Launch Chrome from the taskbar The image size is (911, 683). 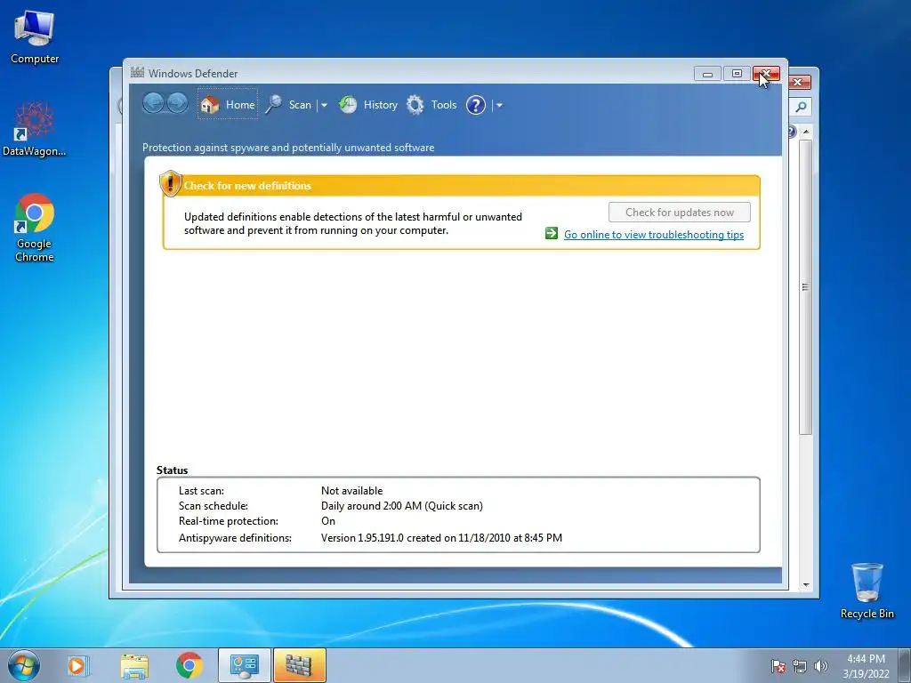(189, 665)
